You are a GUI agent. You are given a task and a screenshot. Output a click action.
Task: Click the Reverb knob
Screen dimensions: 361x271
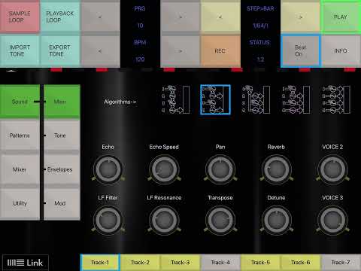[x=277, y=169]
